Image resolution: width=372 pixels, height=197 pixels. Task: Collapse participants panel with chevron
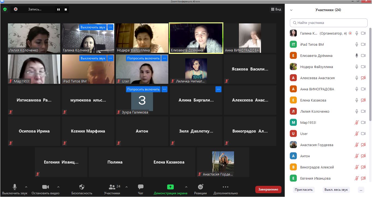291,10
